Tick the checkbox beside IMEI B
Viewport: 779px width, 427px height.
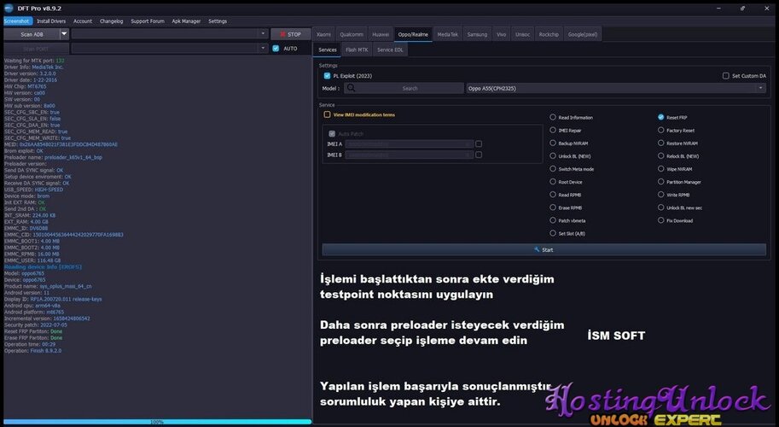(479, 155)
